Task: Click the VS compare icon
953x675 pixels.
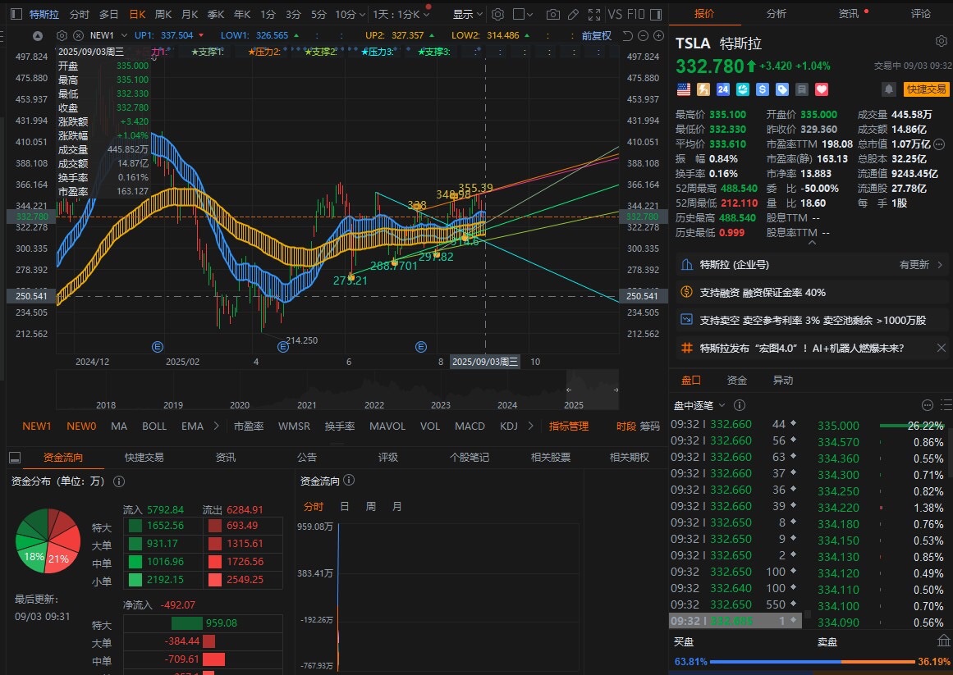Action: [x=615, y=15]
